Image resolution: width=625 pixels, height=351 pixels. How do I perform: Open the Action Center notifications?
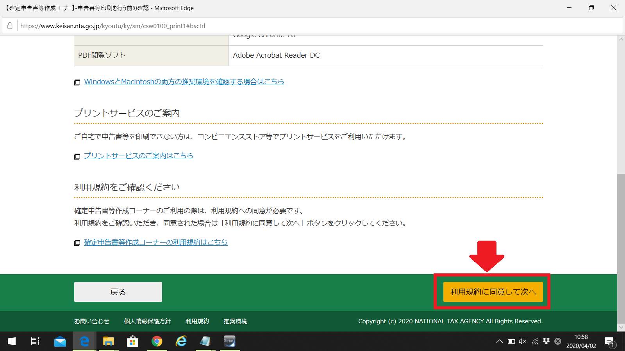609,341
